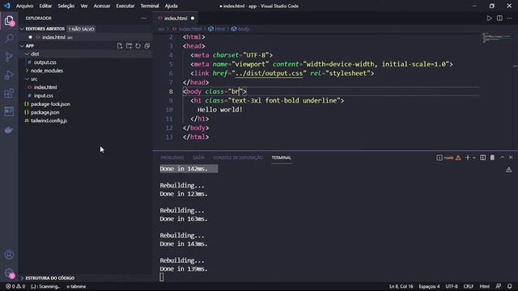Open the Terminal menu
This screenshot has width=518, height=291.
150,6
